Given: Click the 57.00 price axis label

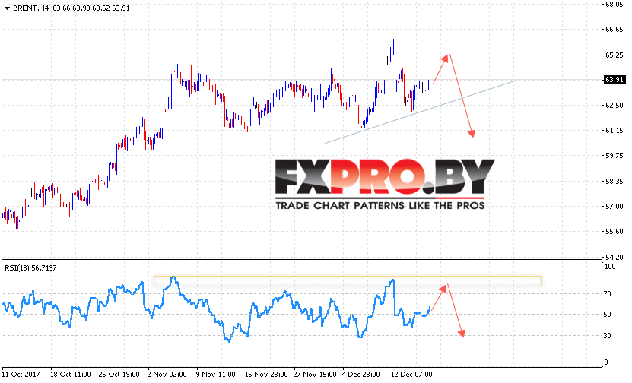Looking at the screenshot, I should (x=615, y=206).
